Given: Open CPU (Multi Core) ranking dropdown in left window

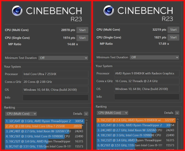Looking at the screenshot, I should pos(21,114).
